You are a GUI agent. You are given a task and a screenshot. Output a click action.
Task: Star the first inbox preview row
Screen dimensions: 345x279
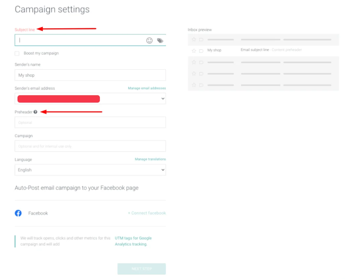pyautogui.click(x=194, y=39)
